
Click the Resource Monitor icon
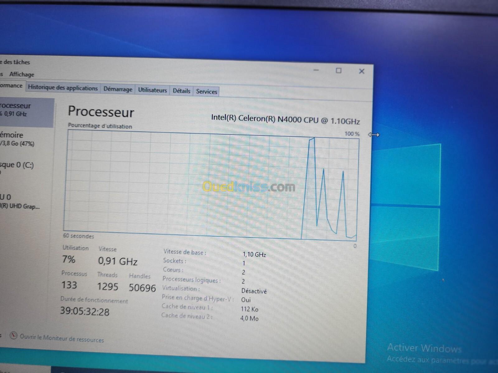pyautogui.click(x=13, y=335)
